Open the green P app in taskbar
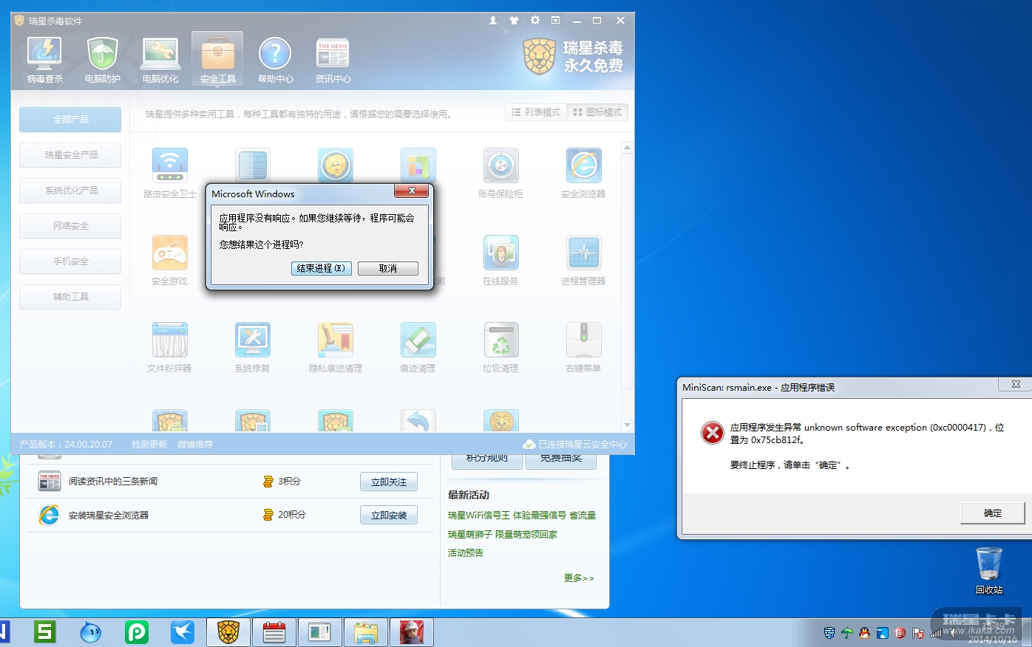This screenshot has width=1032, height=647. (x=137, y=632)
